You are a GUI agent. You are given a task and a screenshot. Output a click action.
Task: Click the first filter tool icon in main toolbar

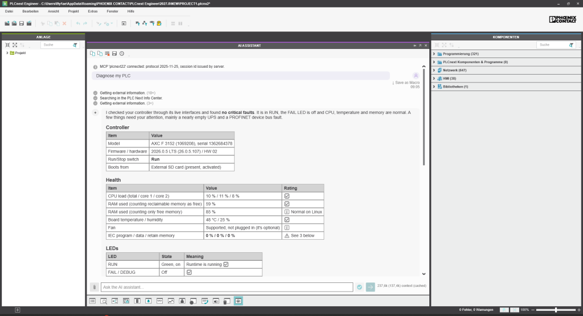tap(138, 23)
